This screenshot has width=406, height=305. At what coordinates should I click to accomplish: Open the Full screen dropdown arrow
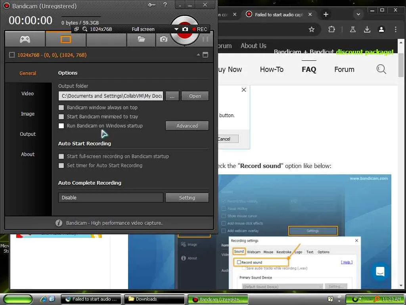176,29
